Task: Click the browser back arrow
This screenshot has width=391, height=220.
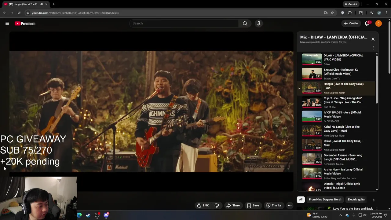Action: pos(4,13)
